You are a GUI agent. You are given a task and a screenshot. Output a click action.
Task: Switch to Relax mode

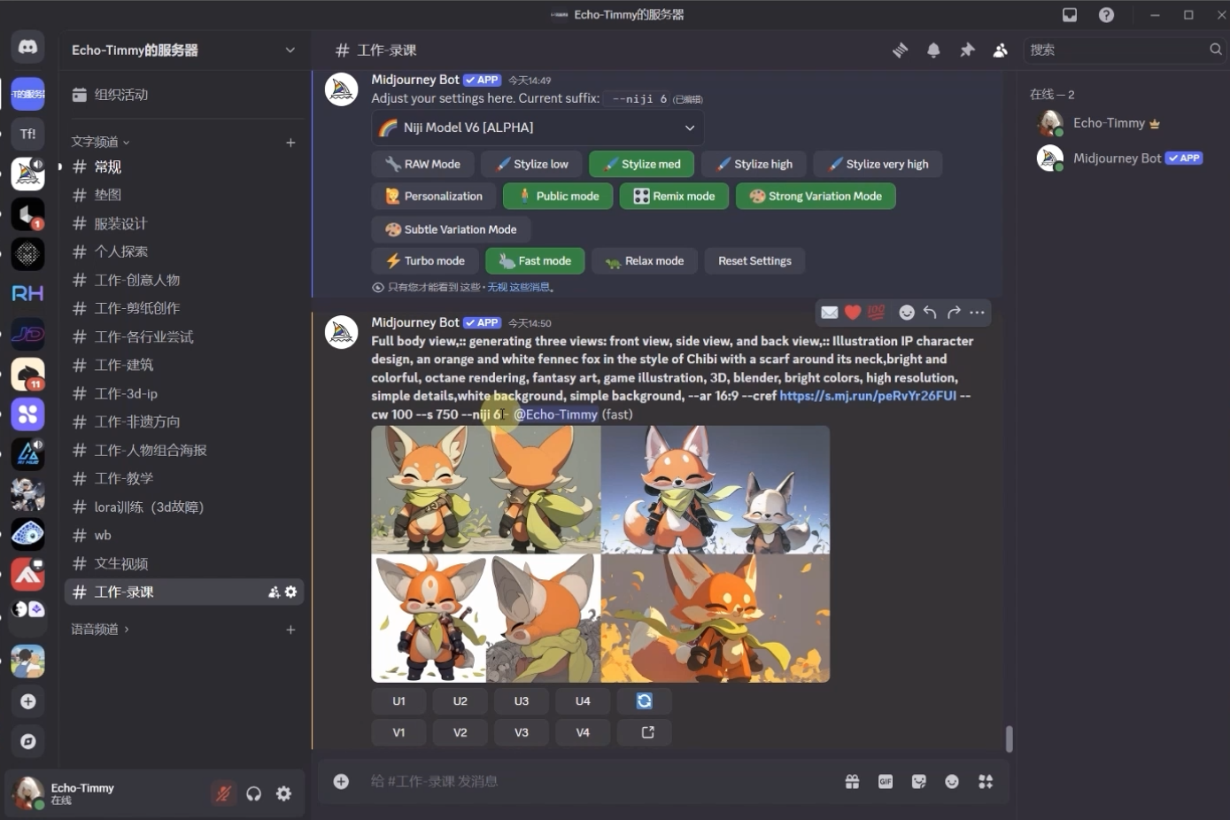coord(644,260)
